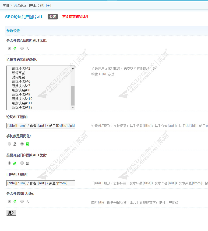Image resolution: width=208 pixels, height=231 pixels.
Task: Click the 参数设置 section header
Action: coord(13,31)
